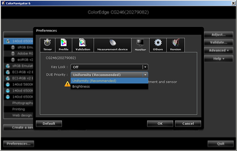Click the Key Lock dropdown arrow
This screenshot has height=151, width=237.
click(145, 67)
